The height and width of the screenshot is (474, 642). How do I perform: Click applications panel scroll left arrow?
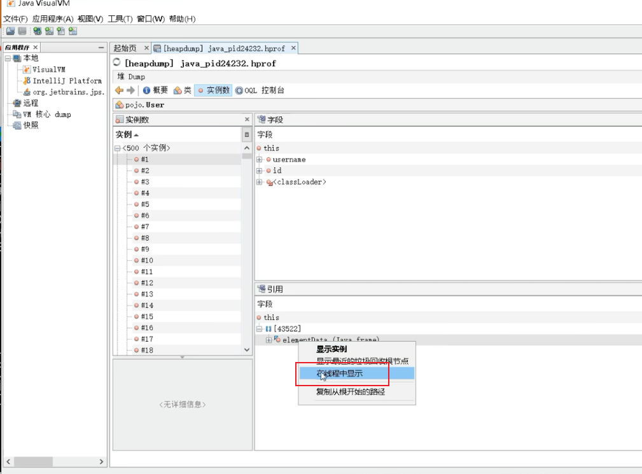tap(8, 462)
